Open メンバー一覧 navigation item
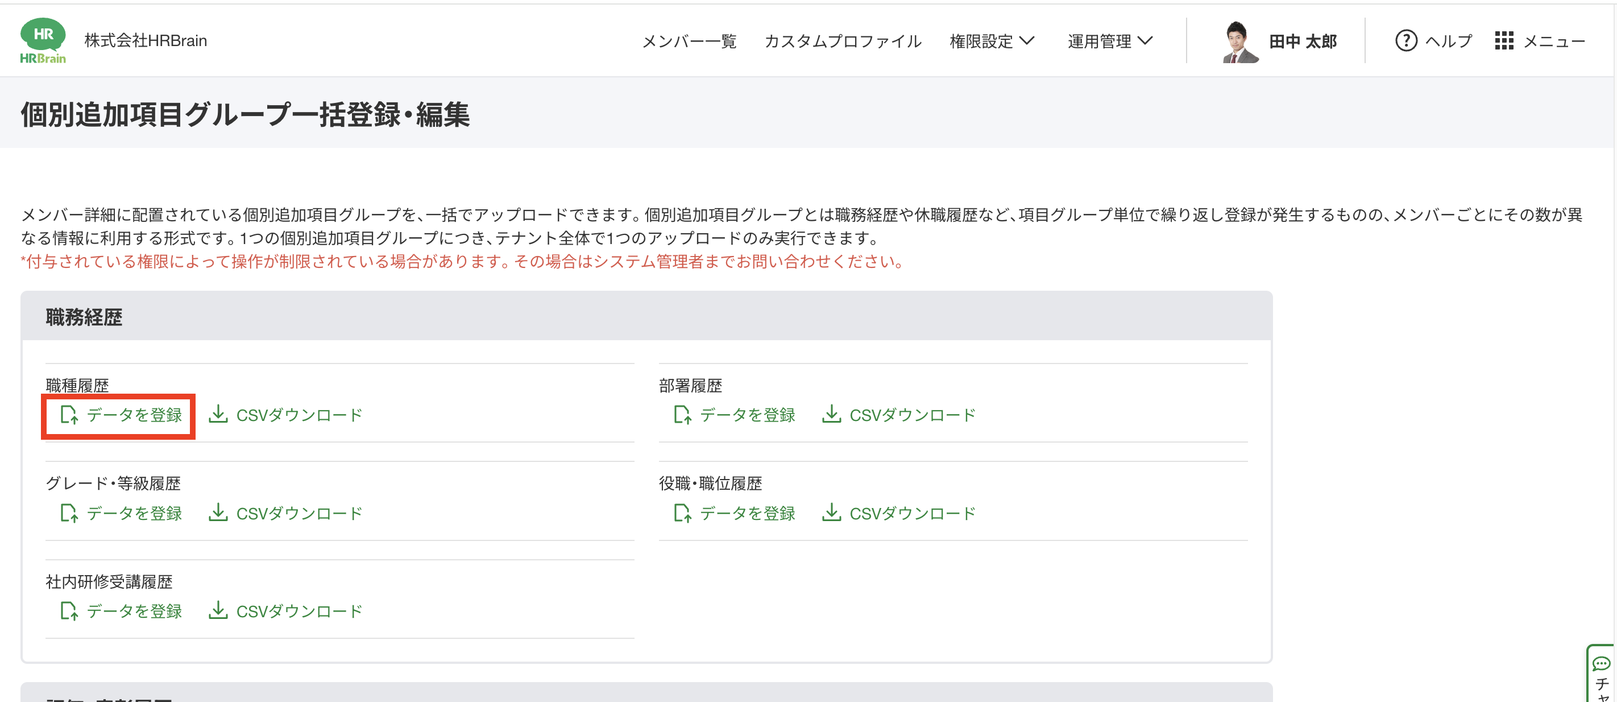 click(x=689, y=42)
